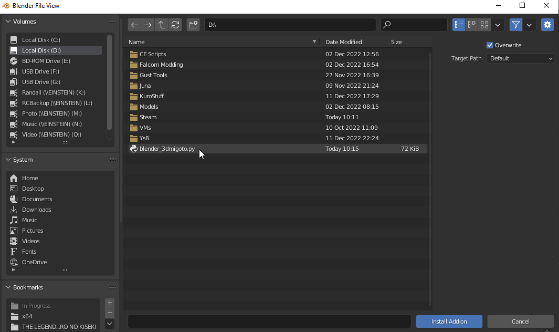Switch to thumbnails display mode
559x332 pixels.
[x=484, y=25]
